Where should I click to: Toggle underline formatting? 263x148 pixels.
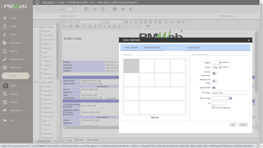(x=136, y=22)
